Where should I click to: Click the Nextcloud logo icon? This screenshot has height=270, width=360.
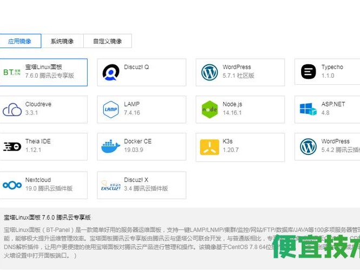12,185
